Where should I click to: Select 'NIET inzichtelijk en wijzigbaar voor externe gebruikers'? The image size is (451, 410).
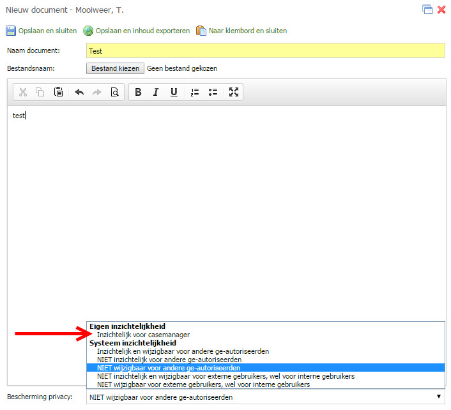pos(266,376)
